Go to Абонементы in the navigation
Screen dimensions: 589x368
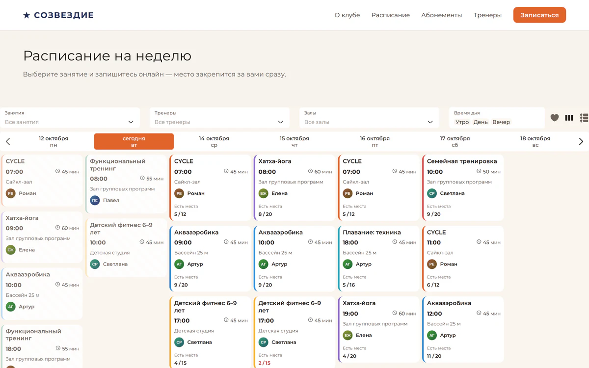pos(442,15)
